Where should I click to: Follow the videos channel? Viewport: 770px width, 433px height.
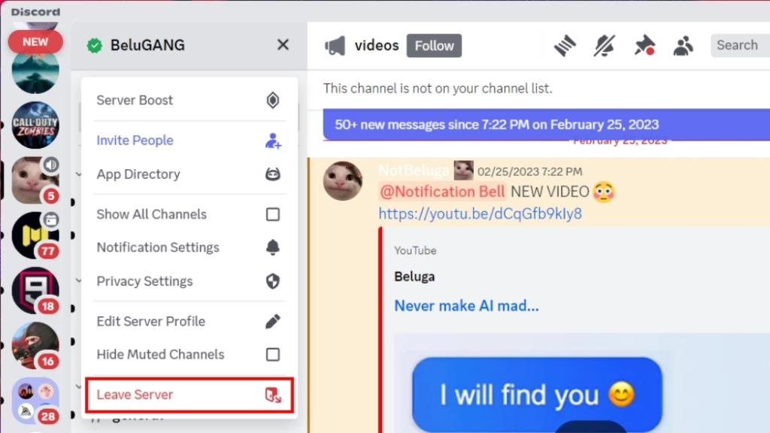point(434,45)
